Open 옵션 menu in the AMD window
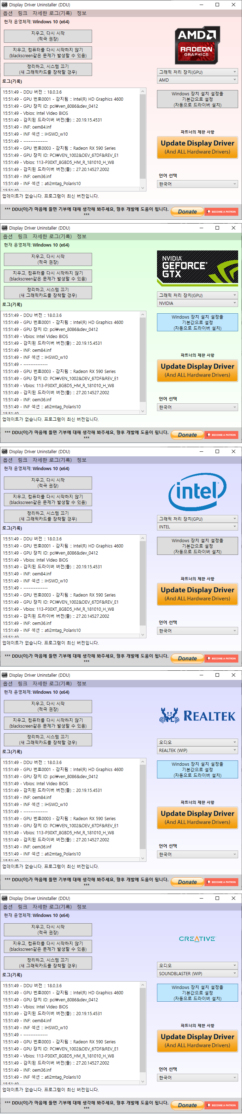This screenshot has height=1114, width=242. 8,13
